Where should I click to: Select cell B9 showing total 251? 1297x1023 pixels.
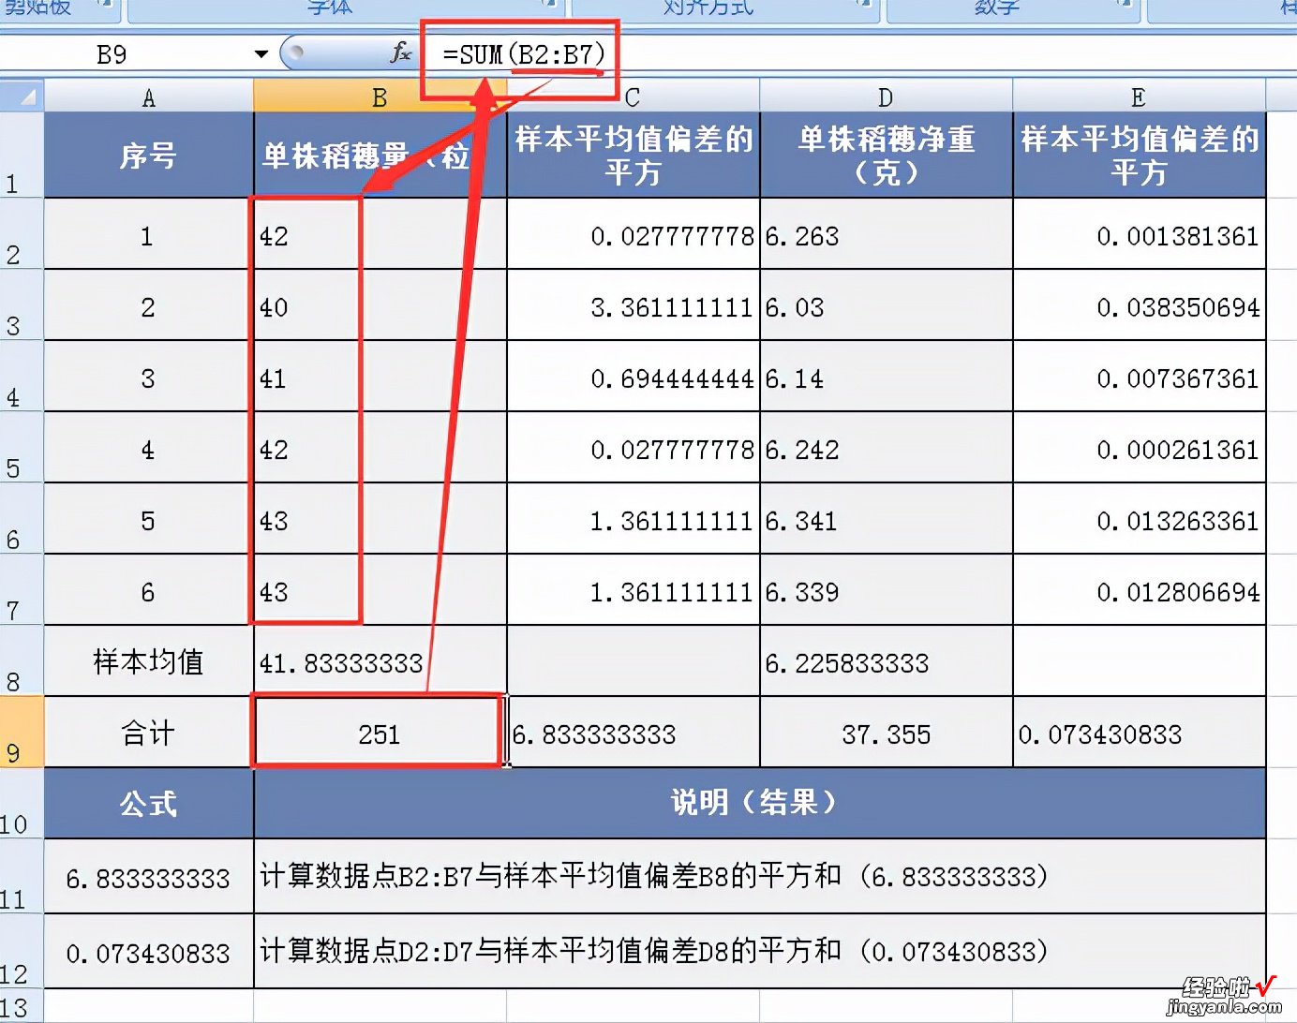[378, 733]
